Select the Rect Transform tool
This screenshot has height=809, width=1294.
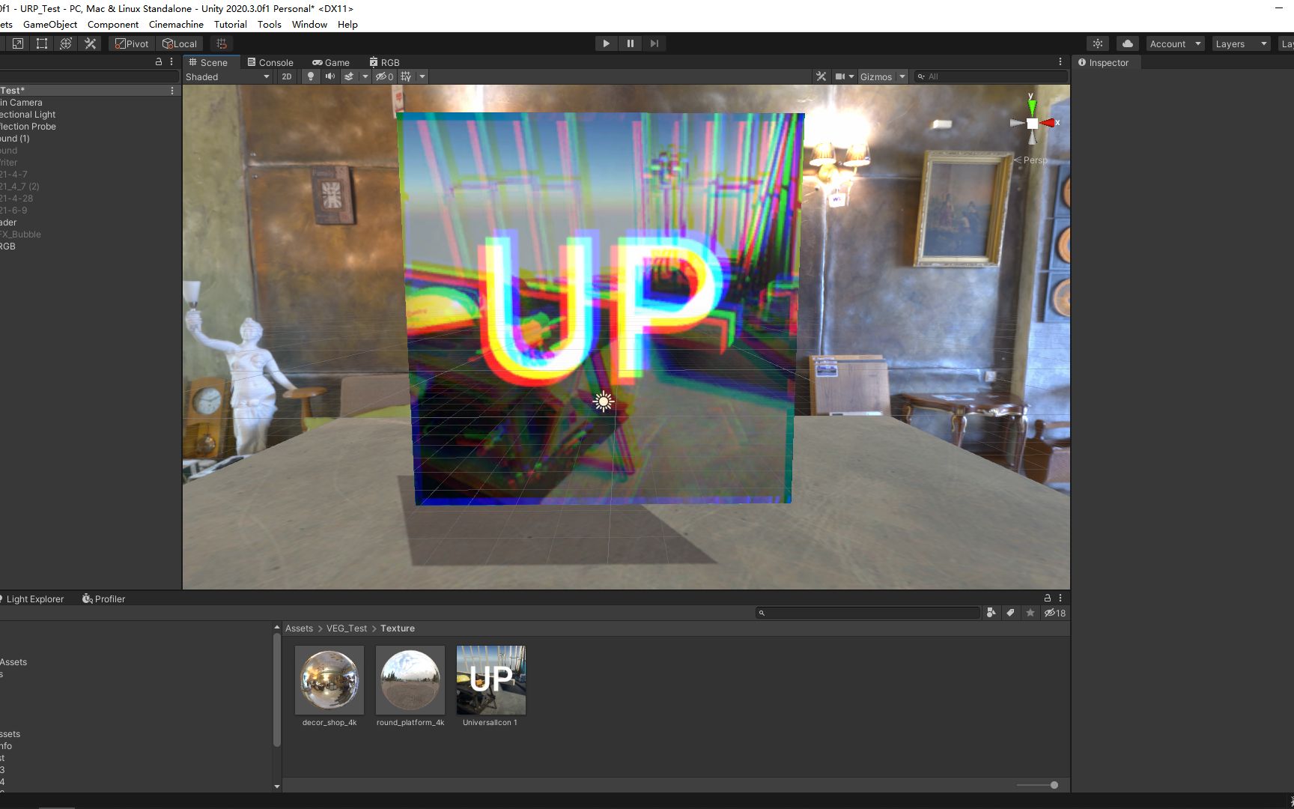[41, 43]
